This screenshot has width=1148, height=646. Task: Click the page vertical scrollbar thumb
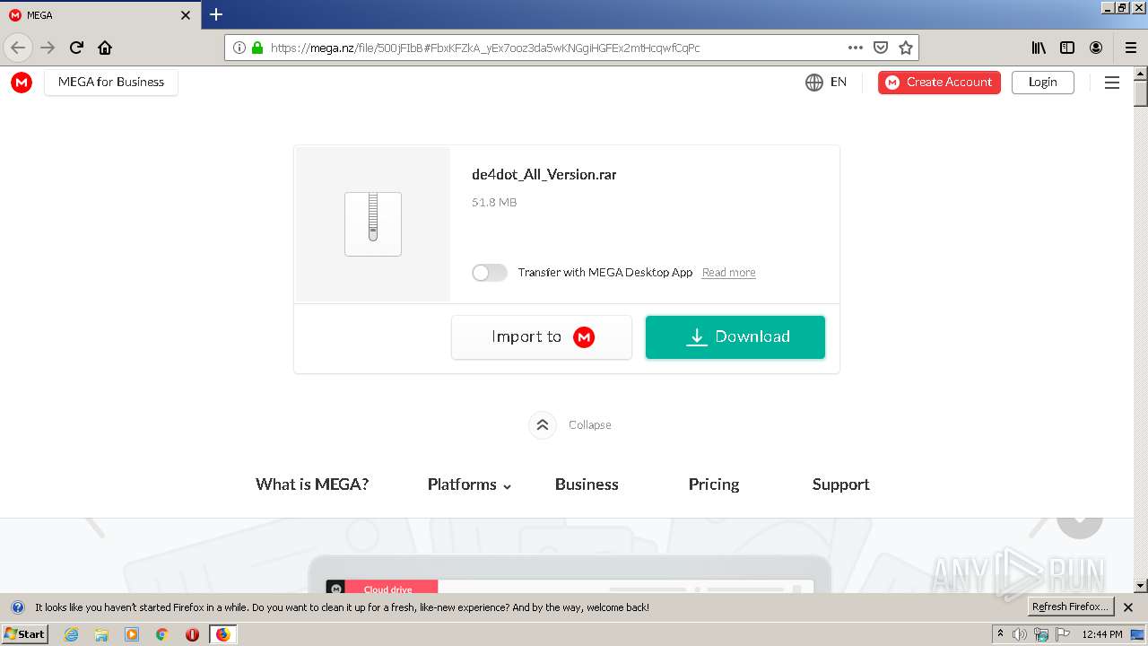click(1141, 93)
